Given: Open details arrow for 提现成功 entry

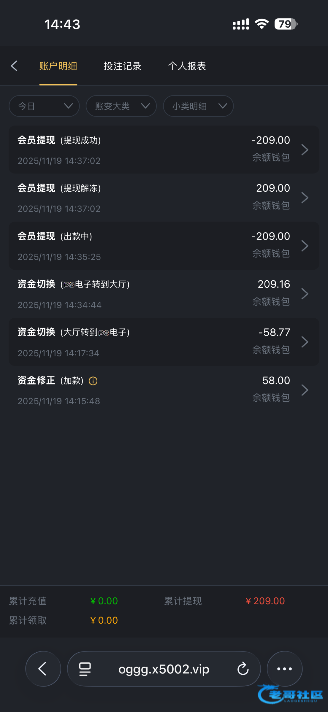Looking at the screenshot, I should (x=305, y=150).
